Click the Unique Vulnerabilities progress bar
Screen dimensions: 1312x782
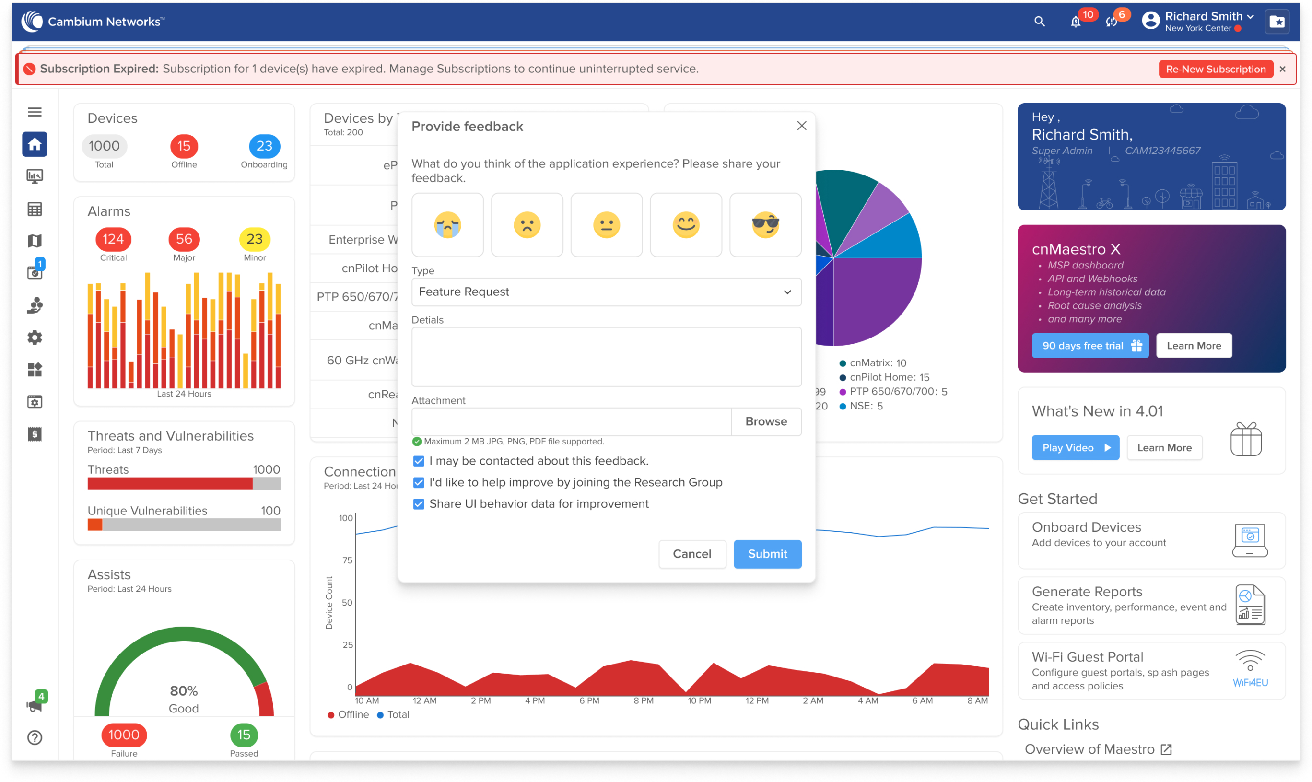(184, 525)
